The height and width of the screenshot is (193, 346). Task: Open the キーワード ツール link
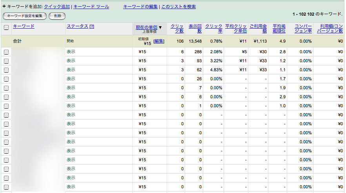point(91,7)
